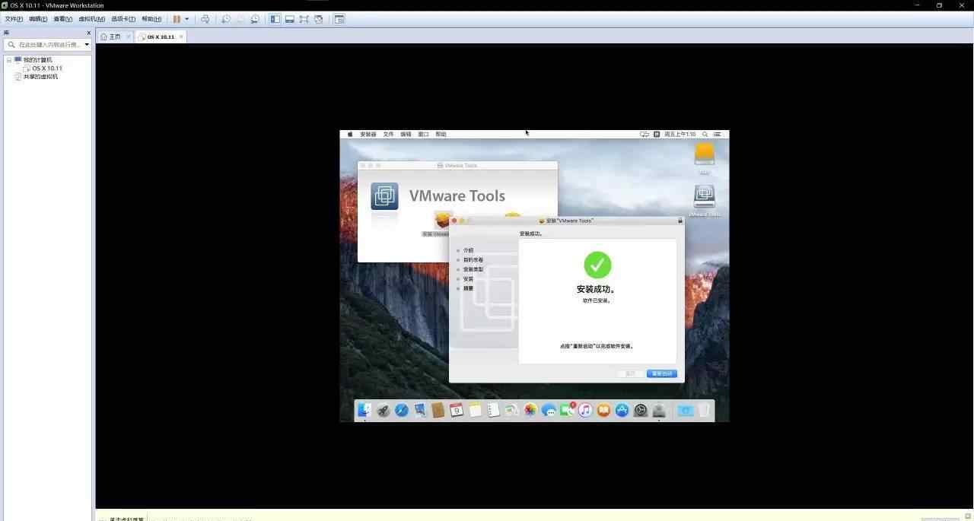Open the 虚拟机(M) menu in VMware
The height and width of the screenshot is (521, 974).
pos(91,19)
